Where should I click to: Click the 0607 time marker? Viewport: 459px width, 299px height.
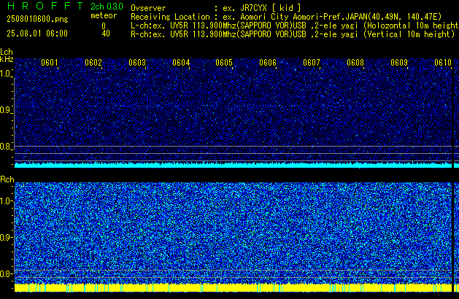pos(312,63)
